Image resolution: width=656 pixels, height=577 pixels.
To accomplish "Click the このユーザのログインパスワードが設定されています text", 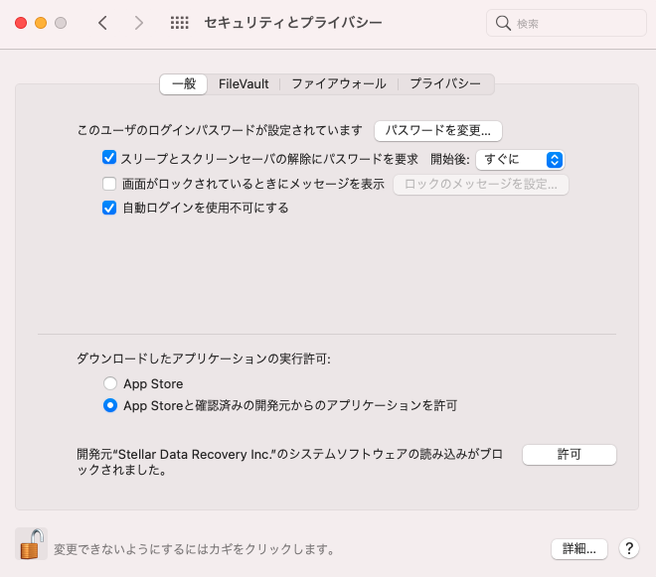I will point(220,130).
